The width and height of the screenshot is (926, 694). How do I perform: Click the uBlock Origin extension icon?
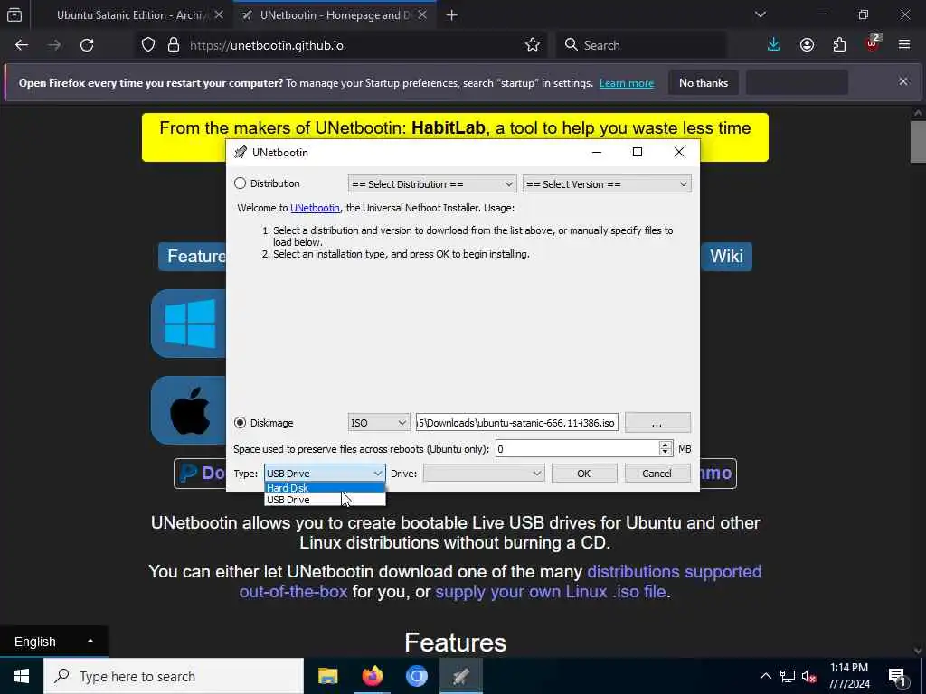873,44
